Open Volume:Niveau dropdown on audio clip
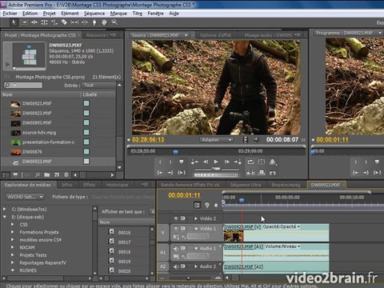This screenshot has height=288, width=384. pos(282,246)
